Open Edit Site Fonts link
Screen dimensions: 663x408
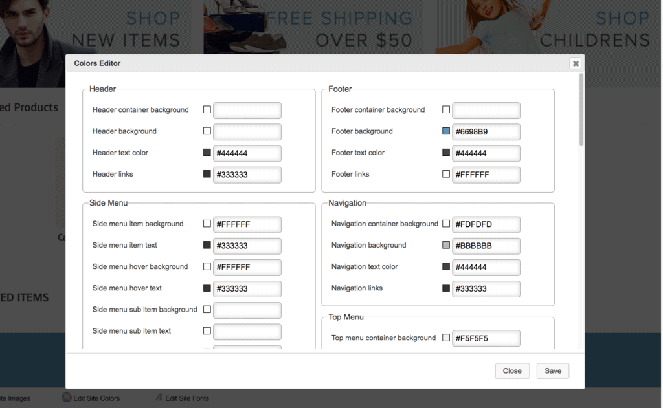(187, 398)
